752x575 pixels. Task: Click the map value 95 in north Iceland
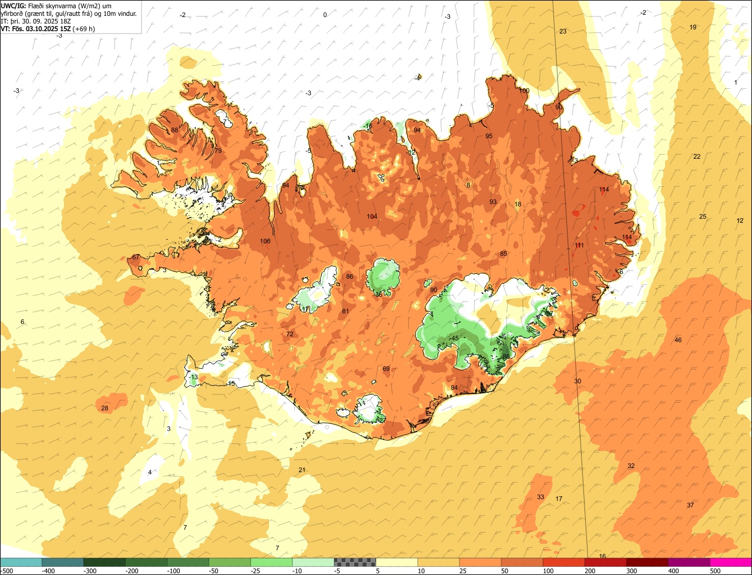click(x=489, y=136)
